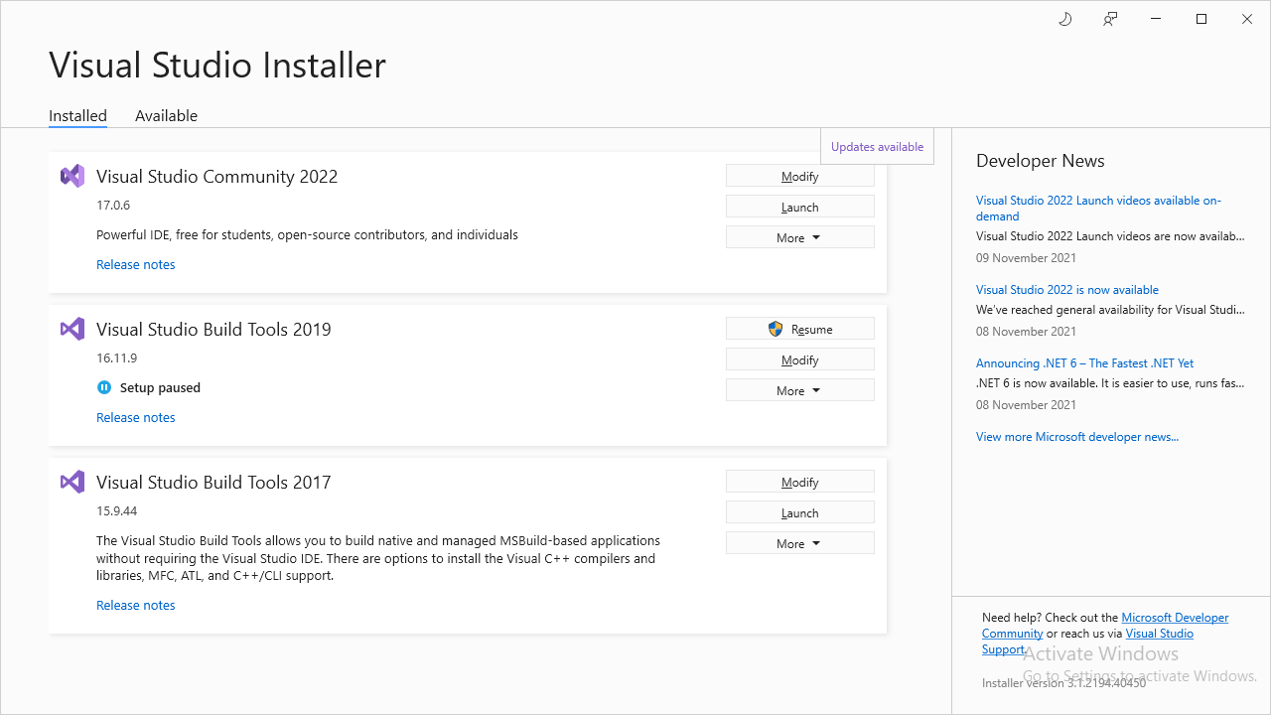Launch Visual Studio Community 2022
Viewport: 1271px width, 715px height.
tap(799, 206)
